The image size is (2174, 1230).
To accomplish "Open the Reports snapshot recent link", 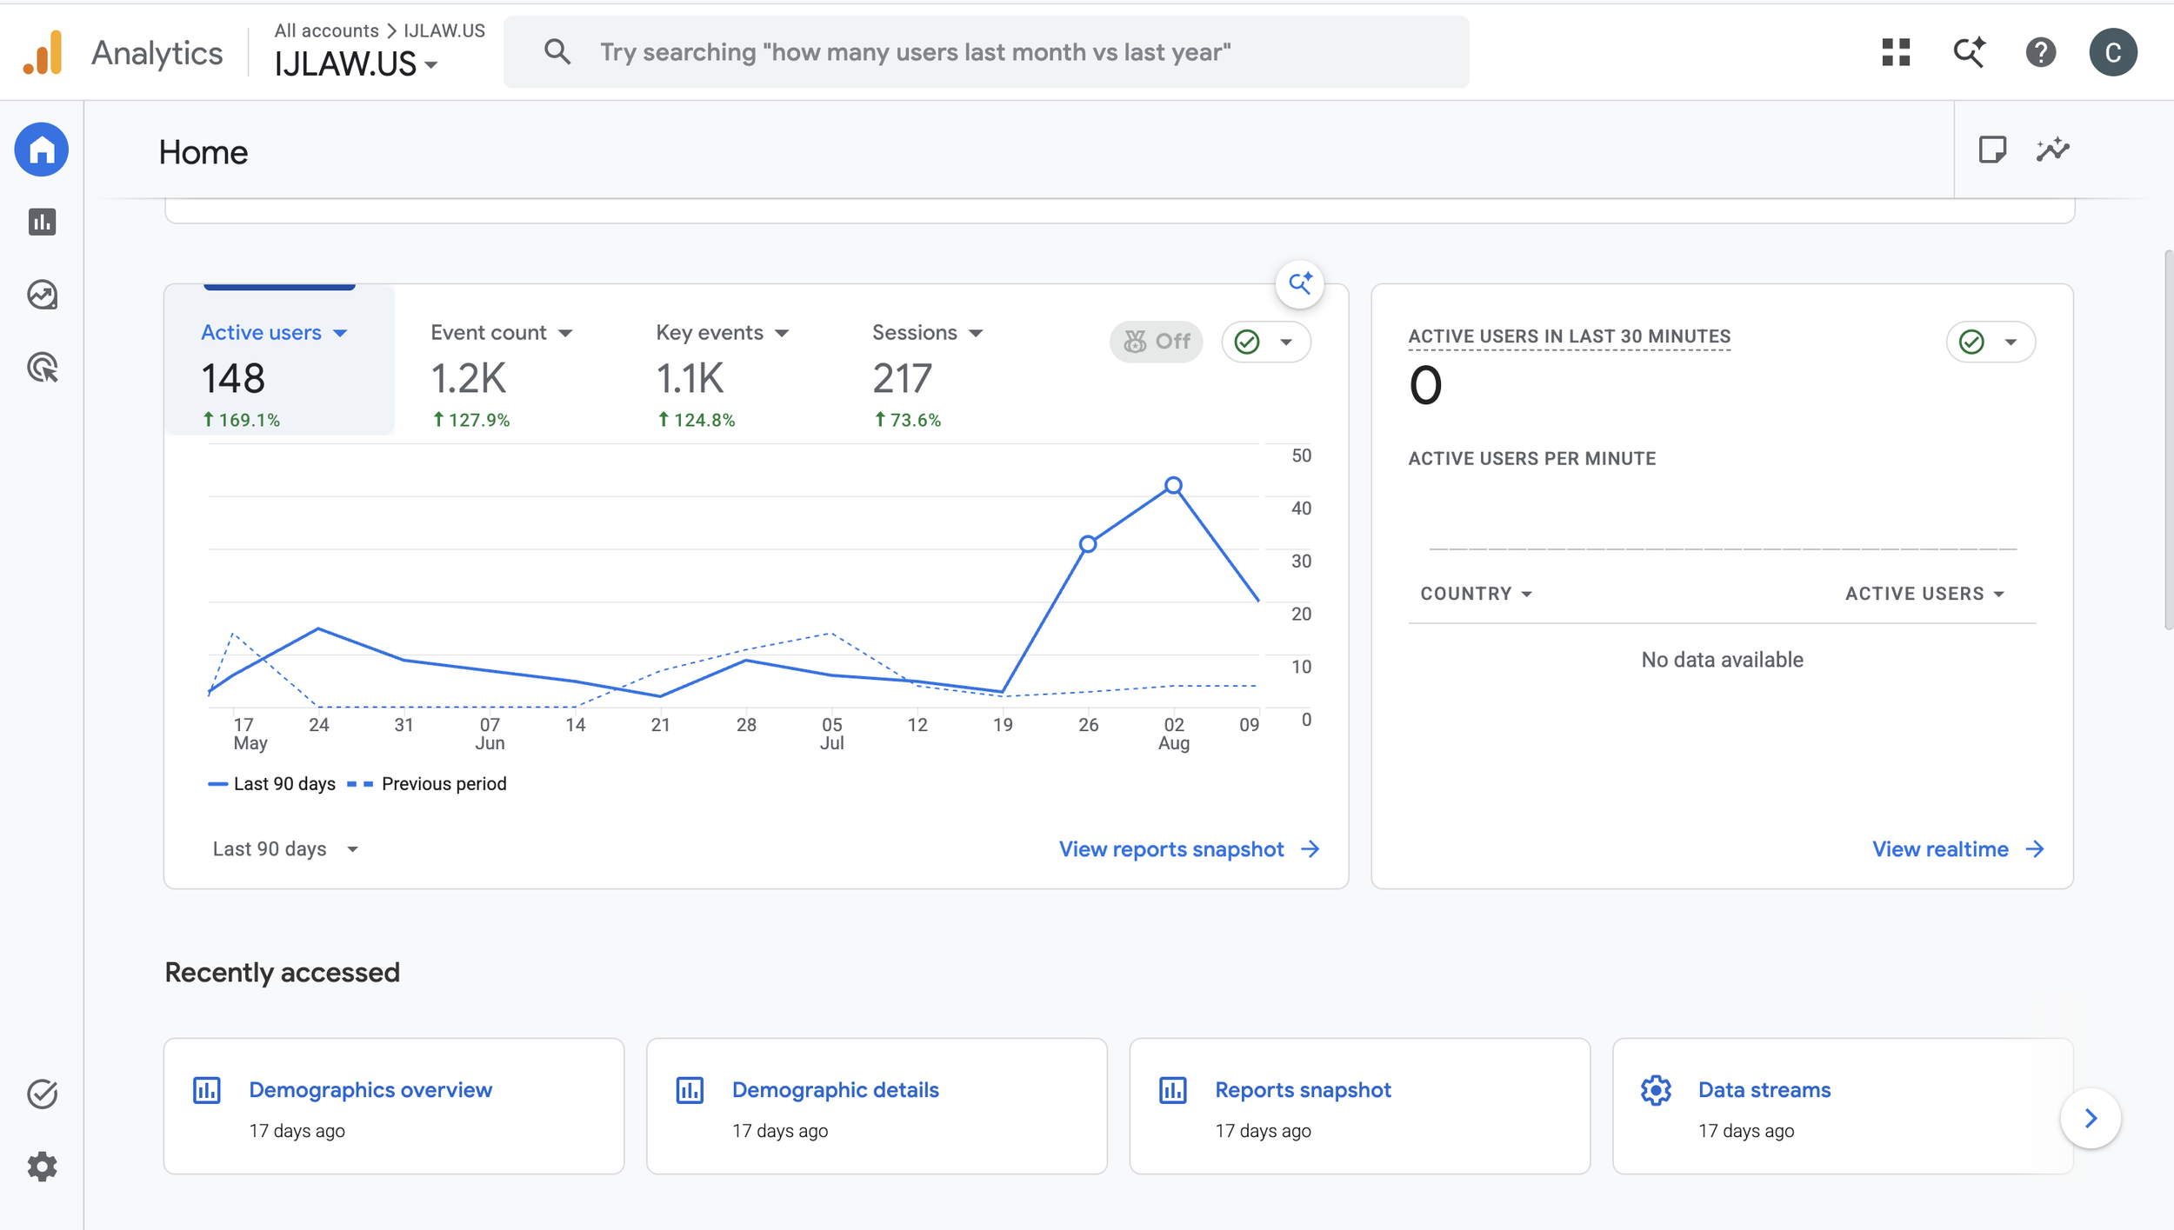I will coord(1303,1090).
